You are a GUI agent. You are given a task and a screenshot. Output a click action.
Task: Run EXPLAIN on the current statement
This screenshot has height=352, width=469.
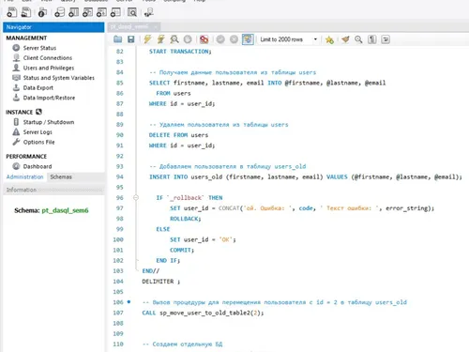pos(174,39)
